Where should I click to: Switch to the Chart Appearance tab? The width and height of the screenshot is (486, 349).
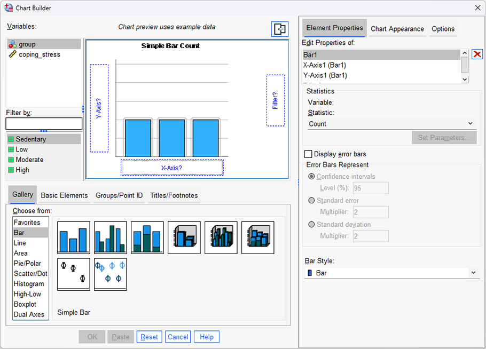pos(397,29)
